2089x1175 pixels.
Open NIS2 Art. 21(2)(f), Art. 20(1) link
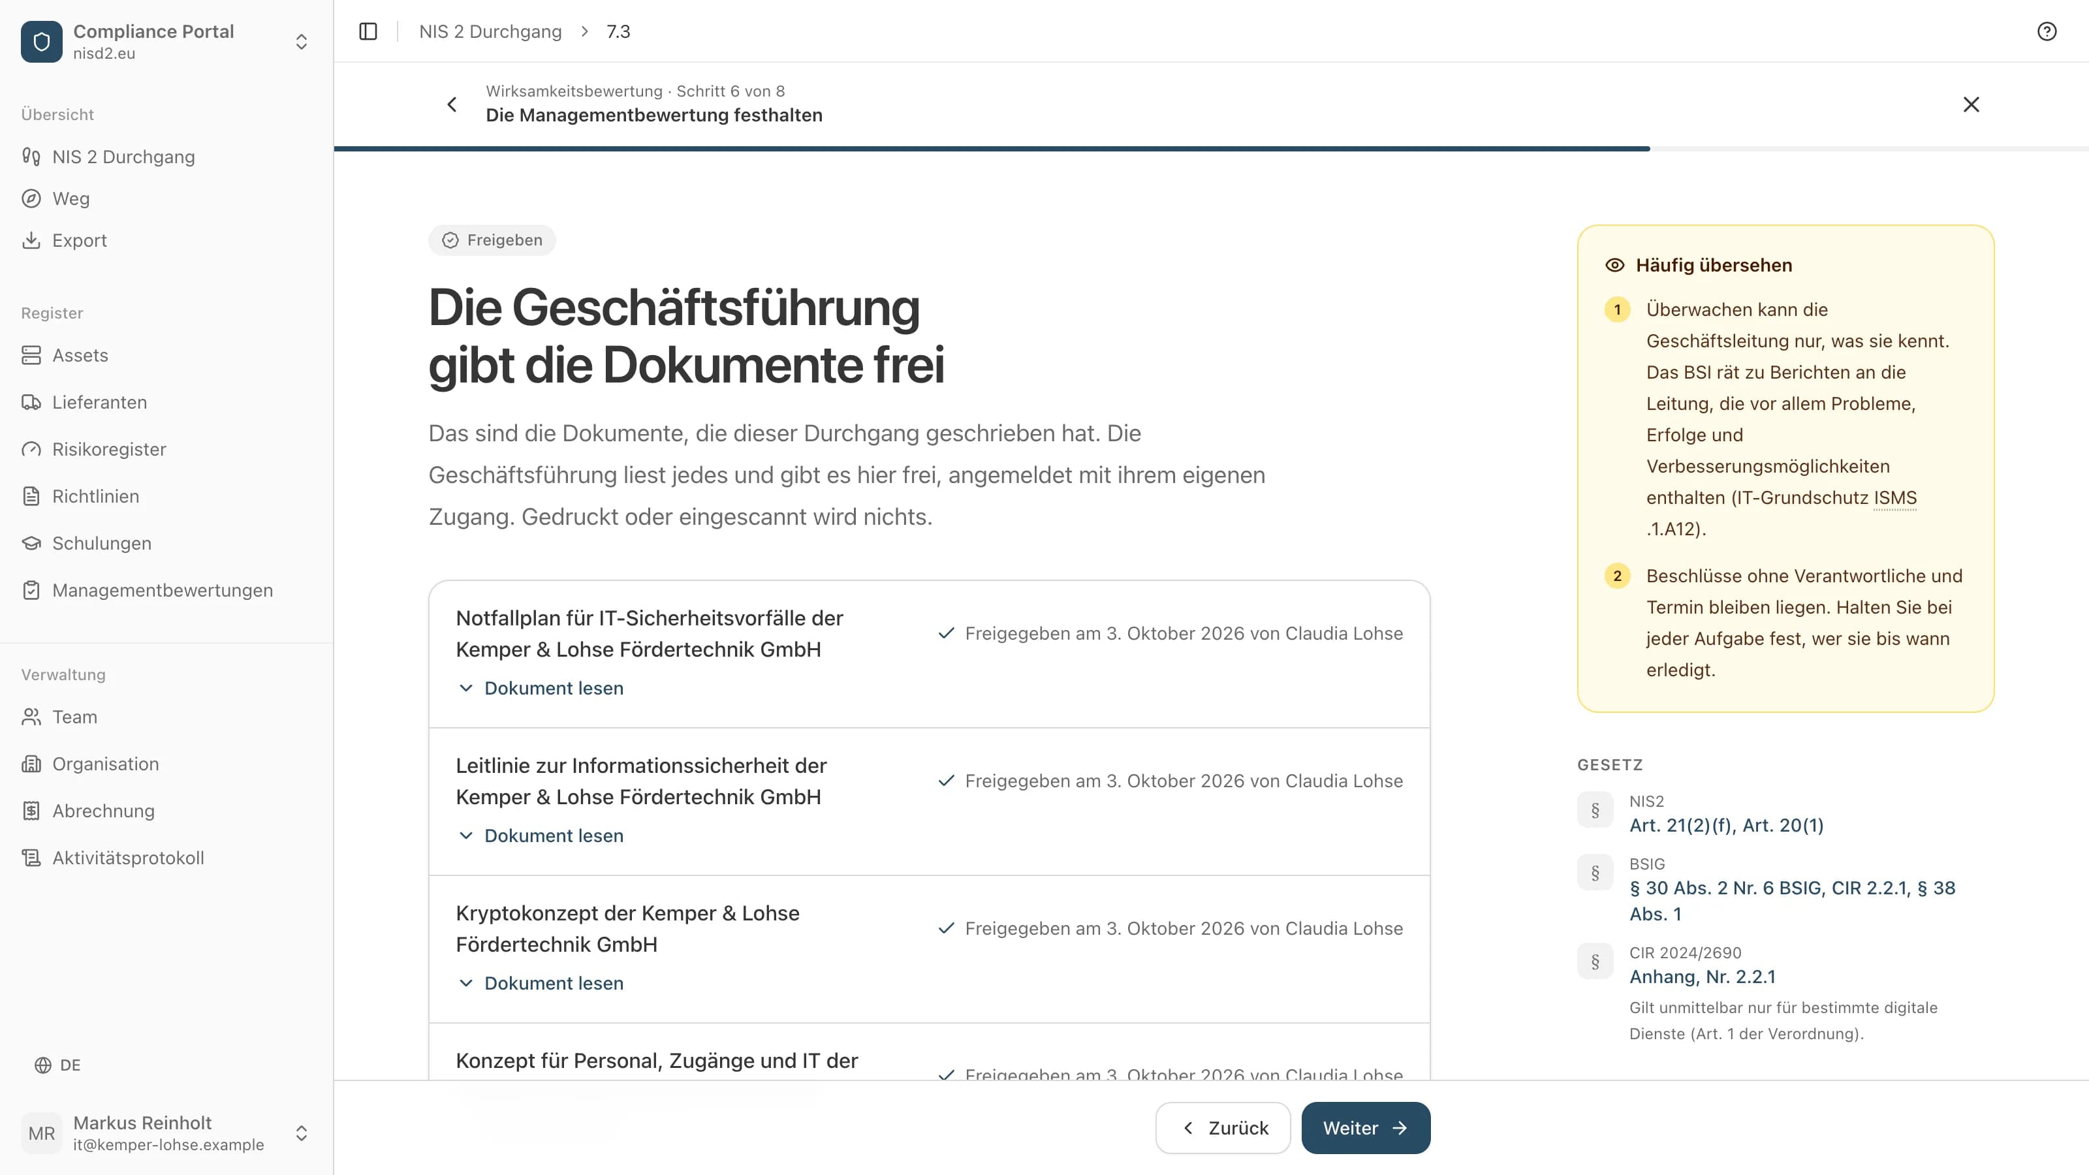[1727, 824]
